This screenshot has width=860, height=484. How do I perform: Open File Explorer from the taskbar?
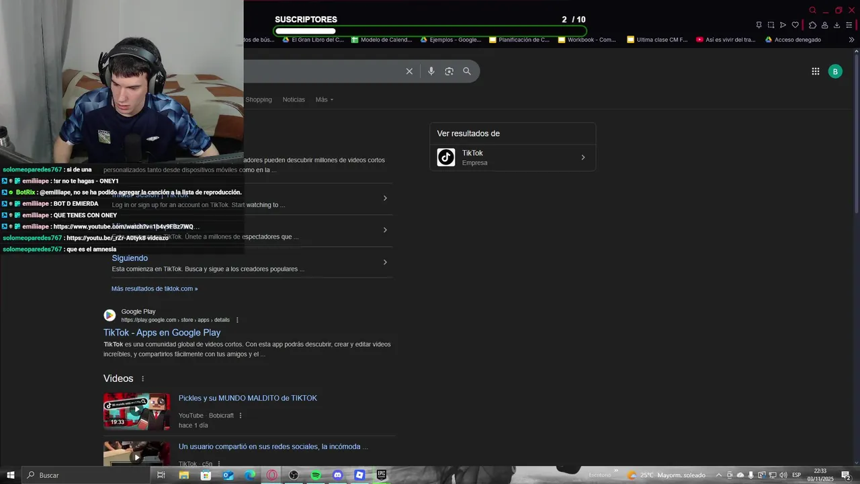(x=183, y=475)
